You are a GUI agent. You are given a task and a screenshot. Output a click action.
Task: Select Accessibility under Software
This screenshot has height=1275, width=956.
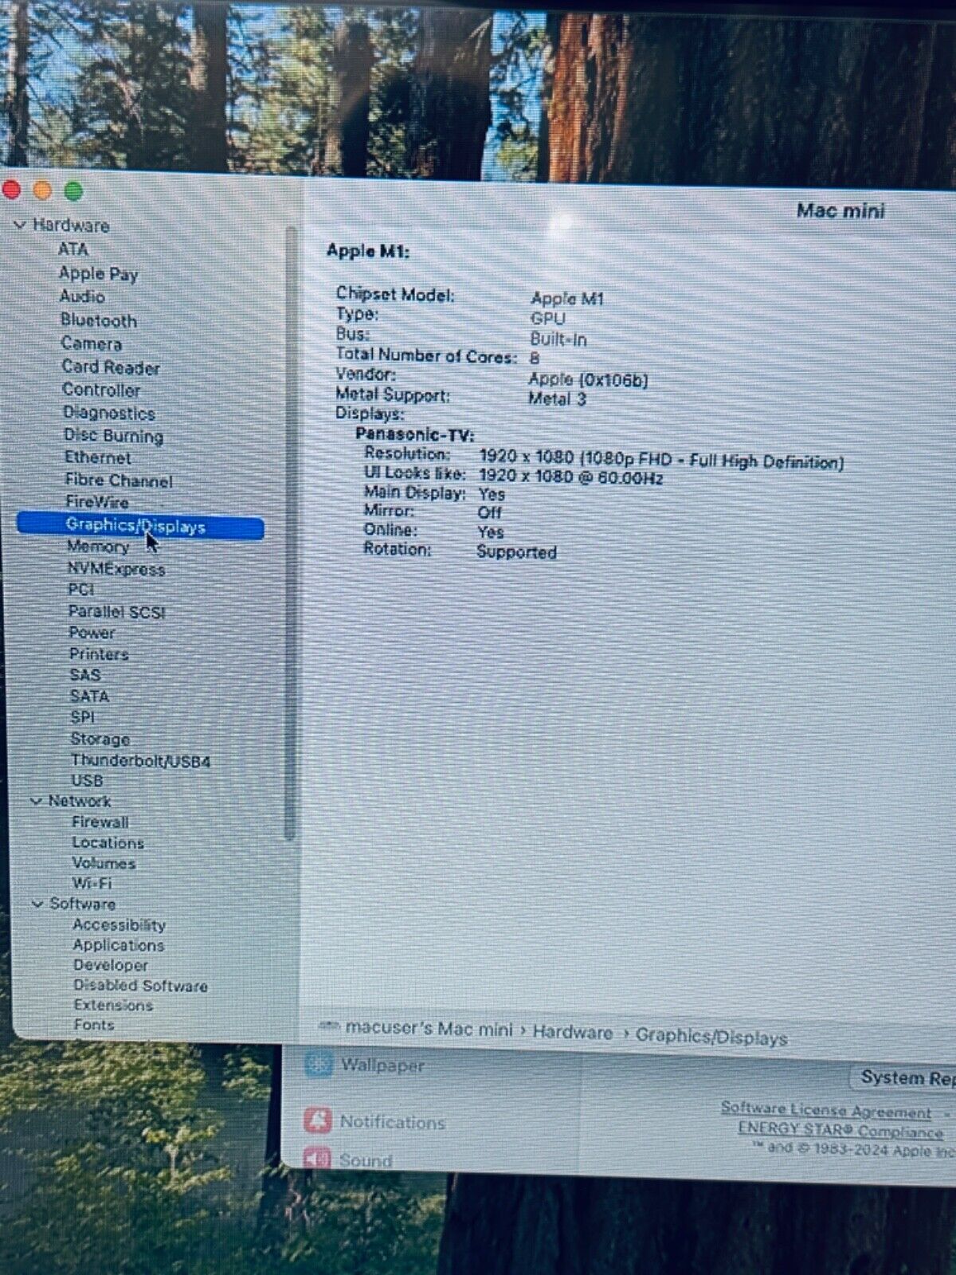pyautogui.click(x=119, y=925)
